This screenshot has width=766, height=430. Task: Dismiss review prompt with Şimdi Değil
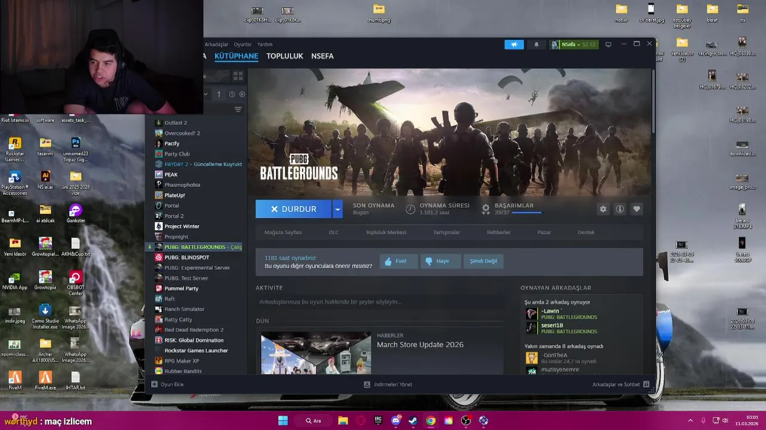(x=484, y=261)
